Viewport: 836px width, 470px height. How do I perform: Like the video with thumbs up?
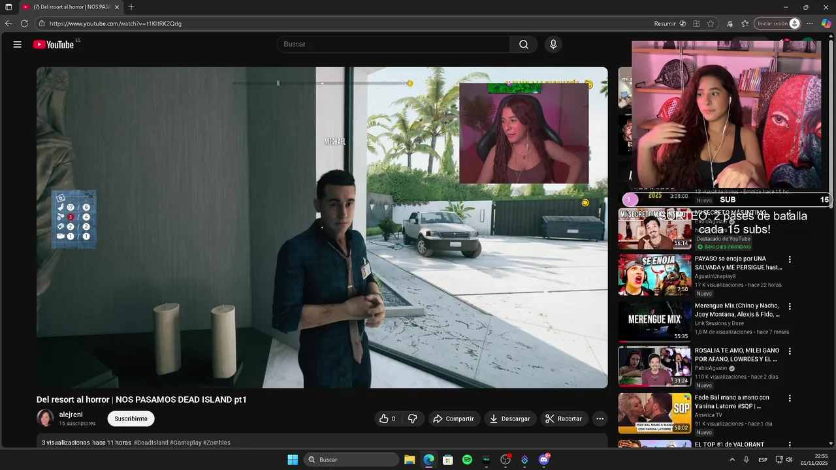click(387, 418)
